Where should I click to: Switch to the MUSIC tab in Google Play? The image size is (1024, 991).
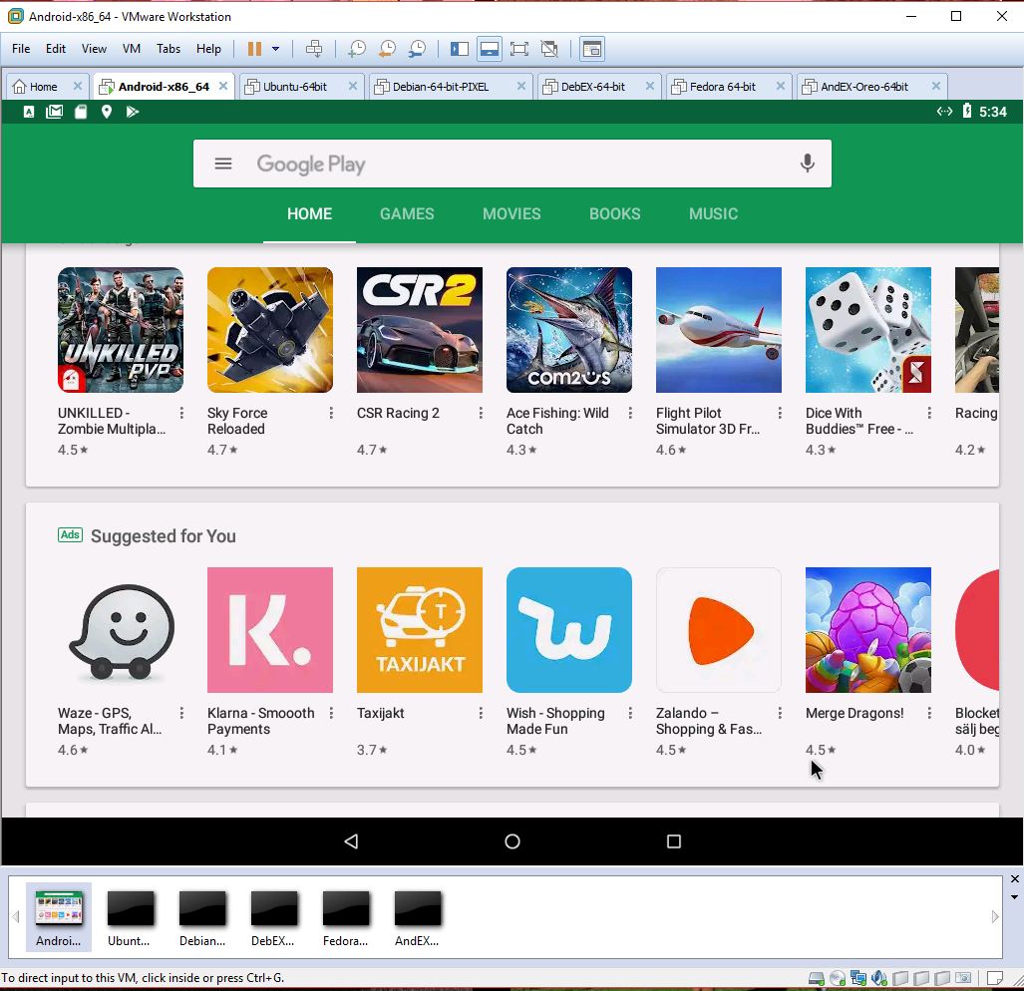click(x=713, y=213)
